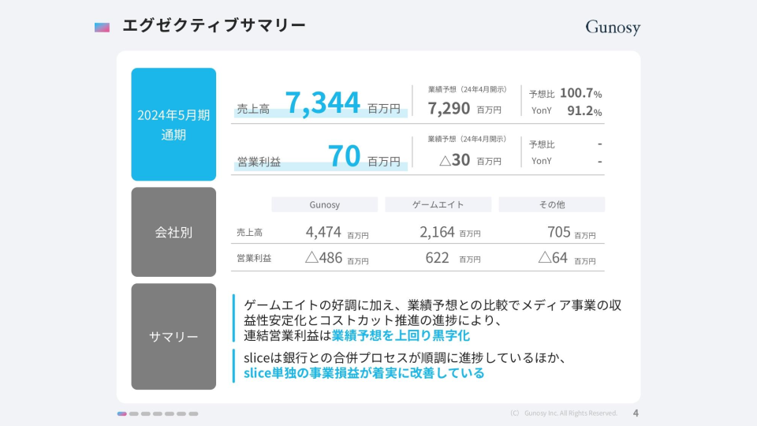The height and width of the screenshot is (426, 757).
Task: Click the forecast value △30
Action: (455, 159)
